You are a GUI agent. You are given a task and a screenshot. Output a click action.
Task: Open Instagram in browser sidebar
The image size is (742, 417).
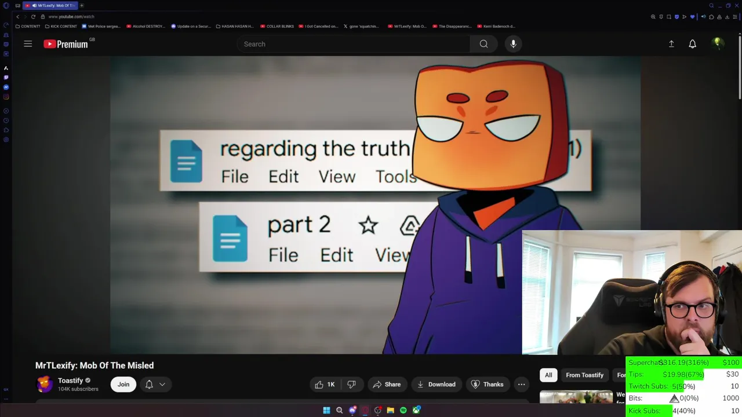[6, 97]
